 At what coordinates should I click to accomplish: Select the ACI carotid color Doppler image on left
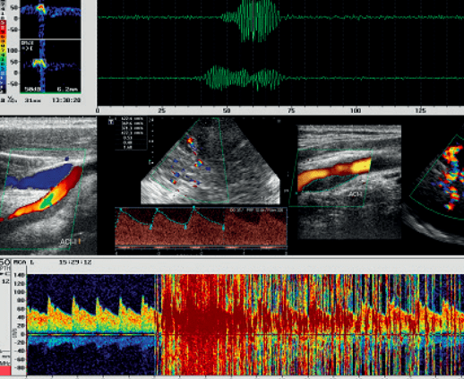pyautogui.click(x=48, y=185)
